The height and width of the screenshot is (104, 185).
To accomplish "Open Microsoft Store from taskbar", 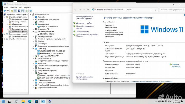I will 36,101.
